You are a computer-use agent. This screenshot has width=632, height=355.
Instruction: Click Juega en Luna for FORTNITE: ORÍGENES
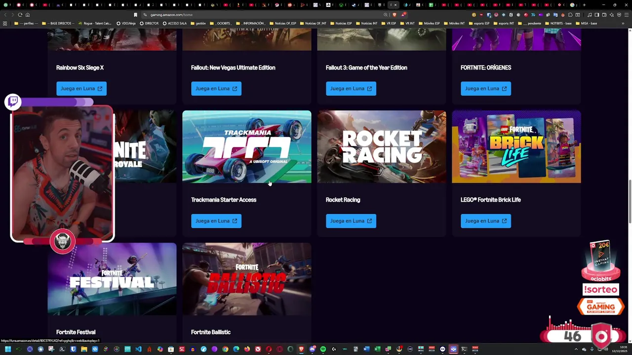point(486,89)
